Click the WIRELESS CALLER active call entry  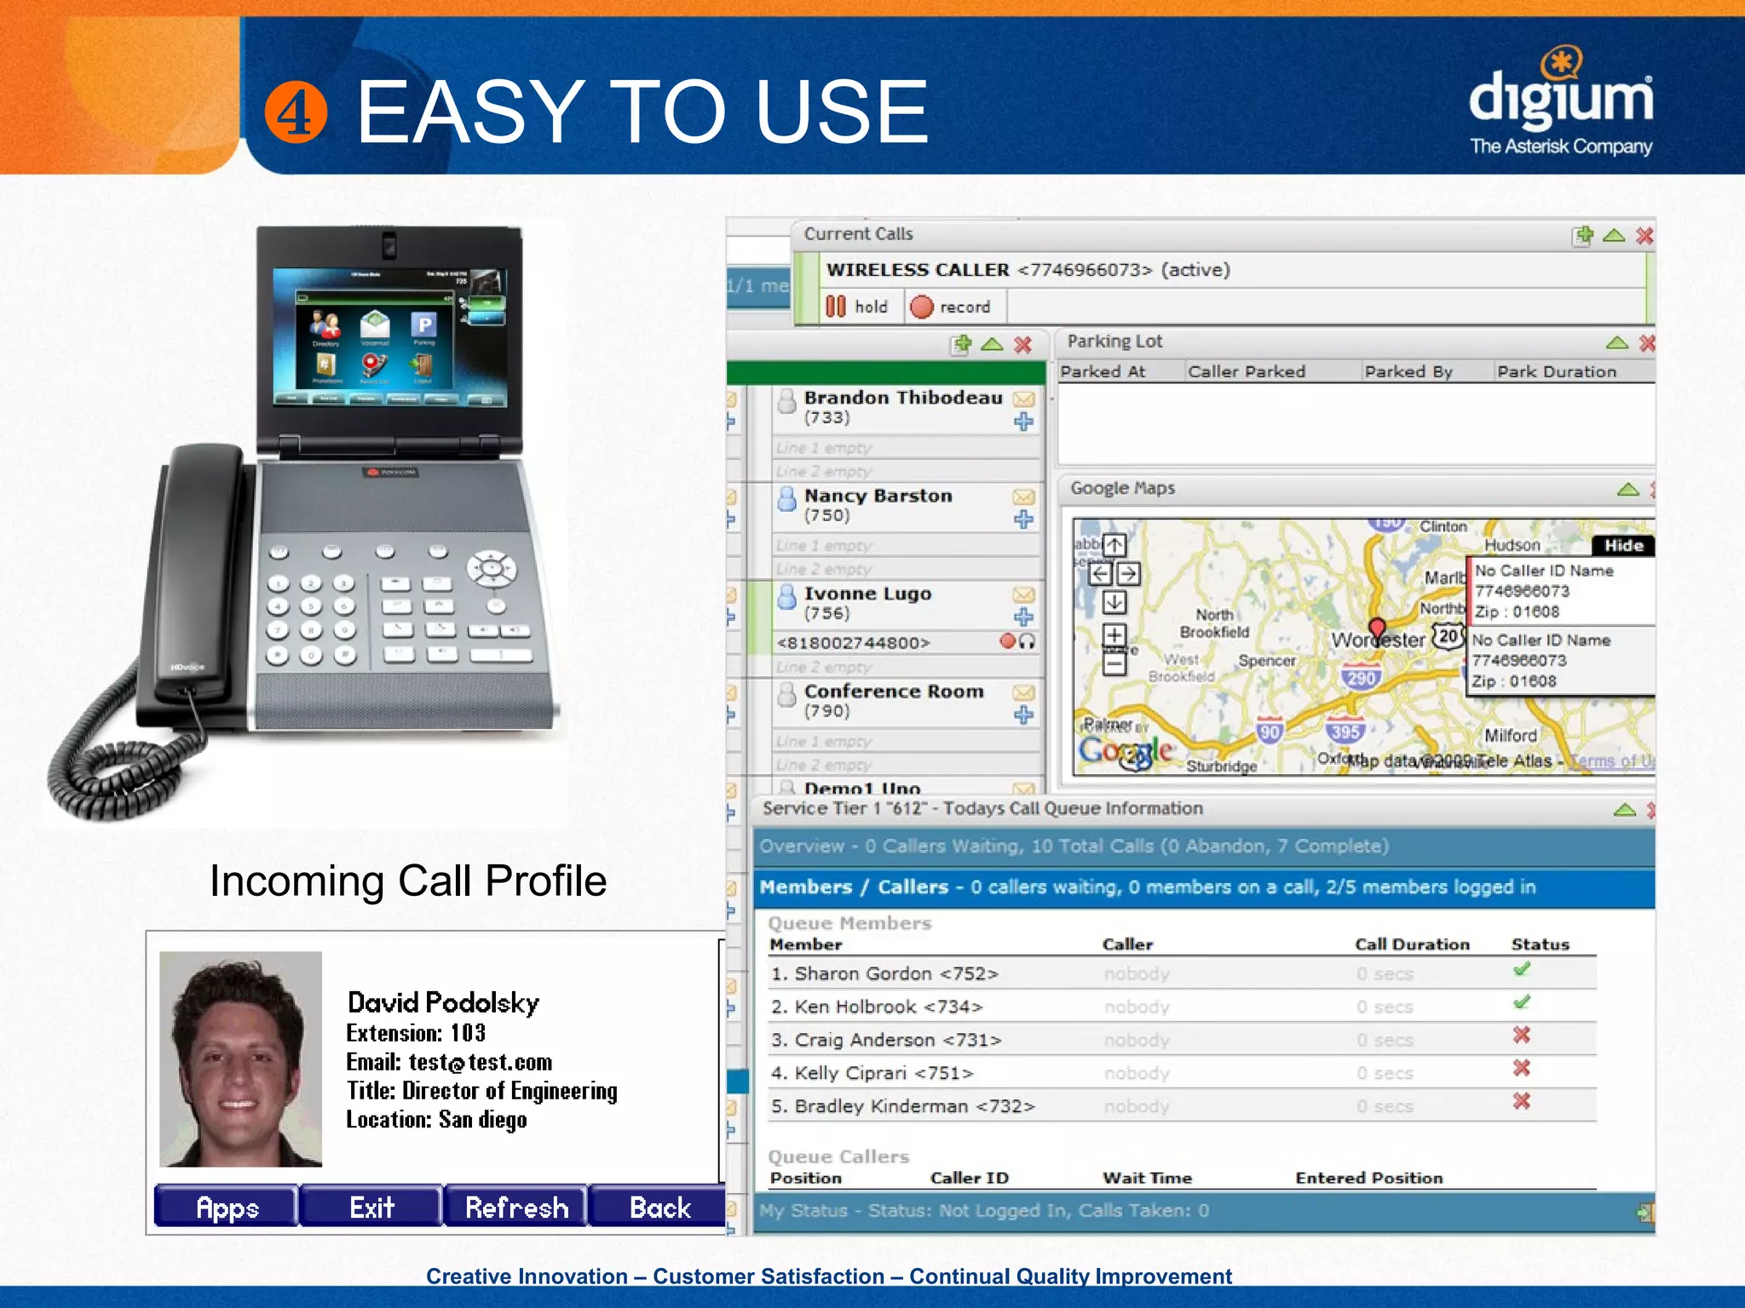pyautogui.click(x=1028, y=270)
